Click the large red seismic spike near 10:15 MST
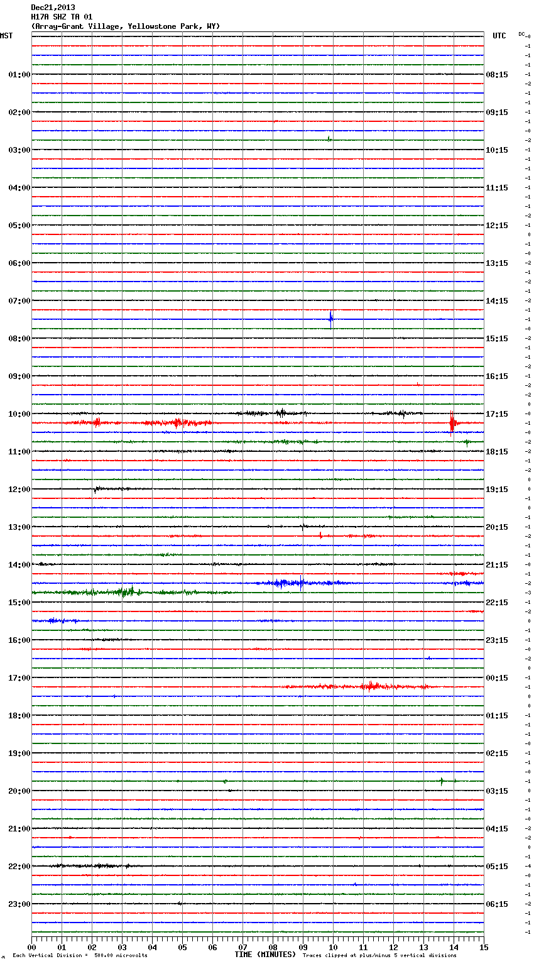 (x=452, y=423)
